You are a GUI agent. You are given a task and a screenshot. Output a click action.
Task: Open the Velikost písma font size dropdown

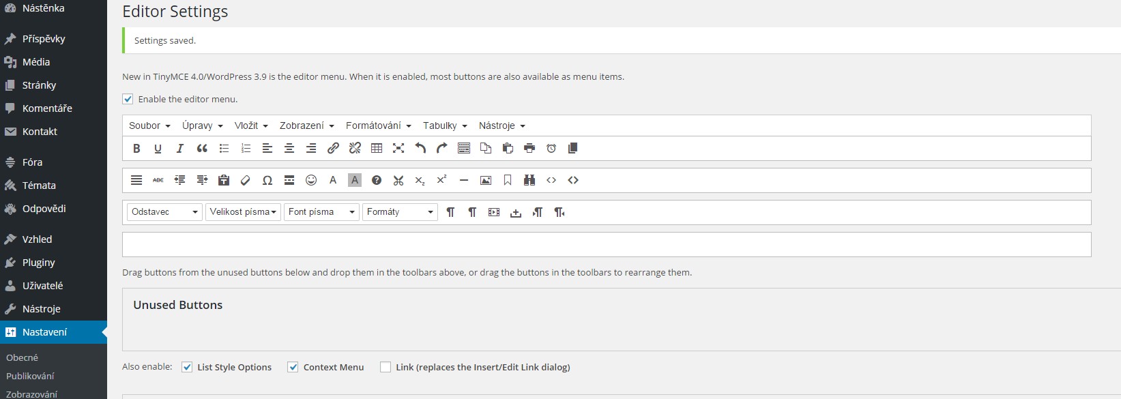243,212
